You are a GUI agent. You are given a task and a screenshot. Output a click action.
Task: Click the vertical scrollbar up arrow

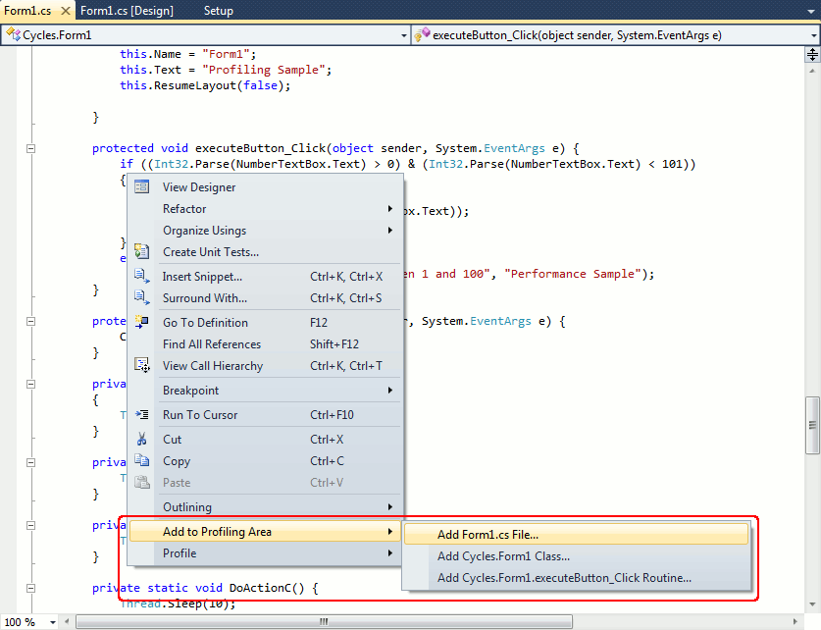coord(812,71)
